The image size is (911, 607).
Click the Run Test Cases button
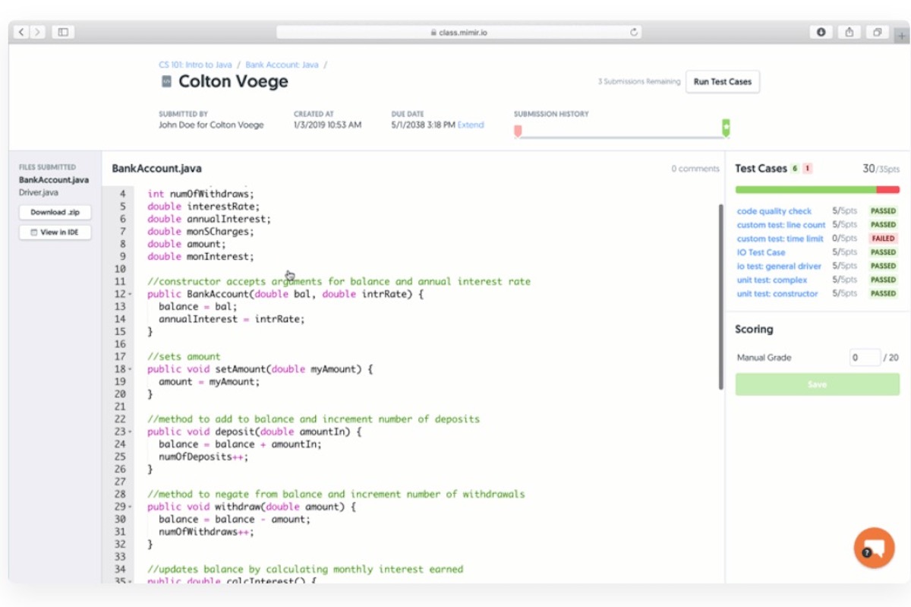click(x=722, y=82)
